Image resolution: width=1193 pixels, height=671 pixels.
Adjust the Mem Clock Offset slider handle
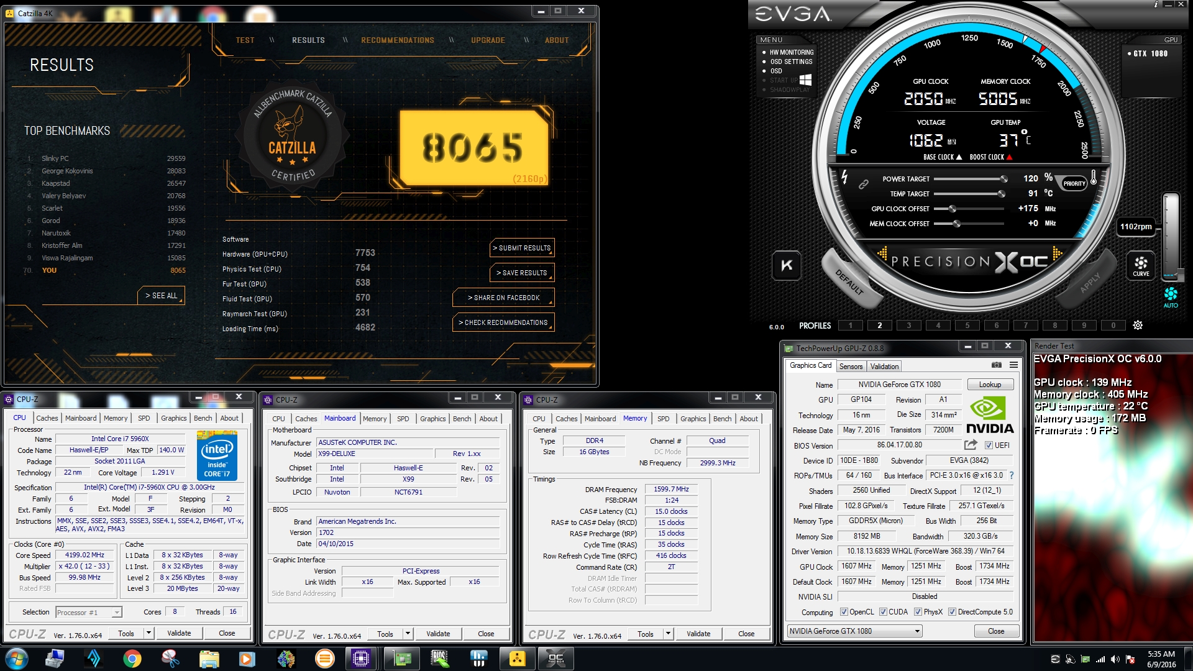957,224
